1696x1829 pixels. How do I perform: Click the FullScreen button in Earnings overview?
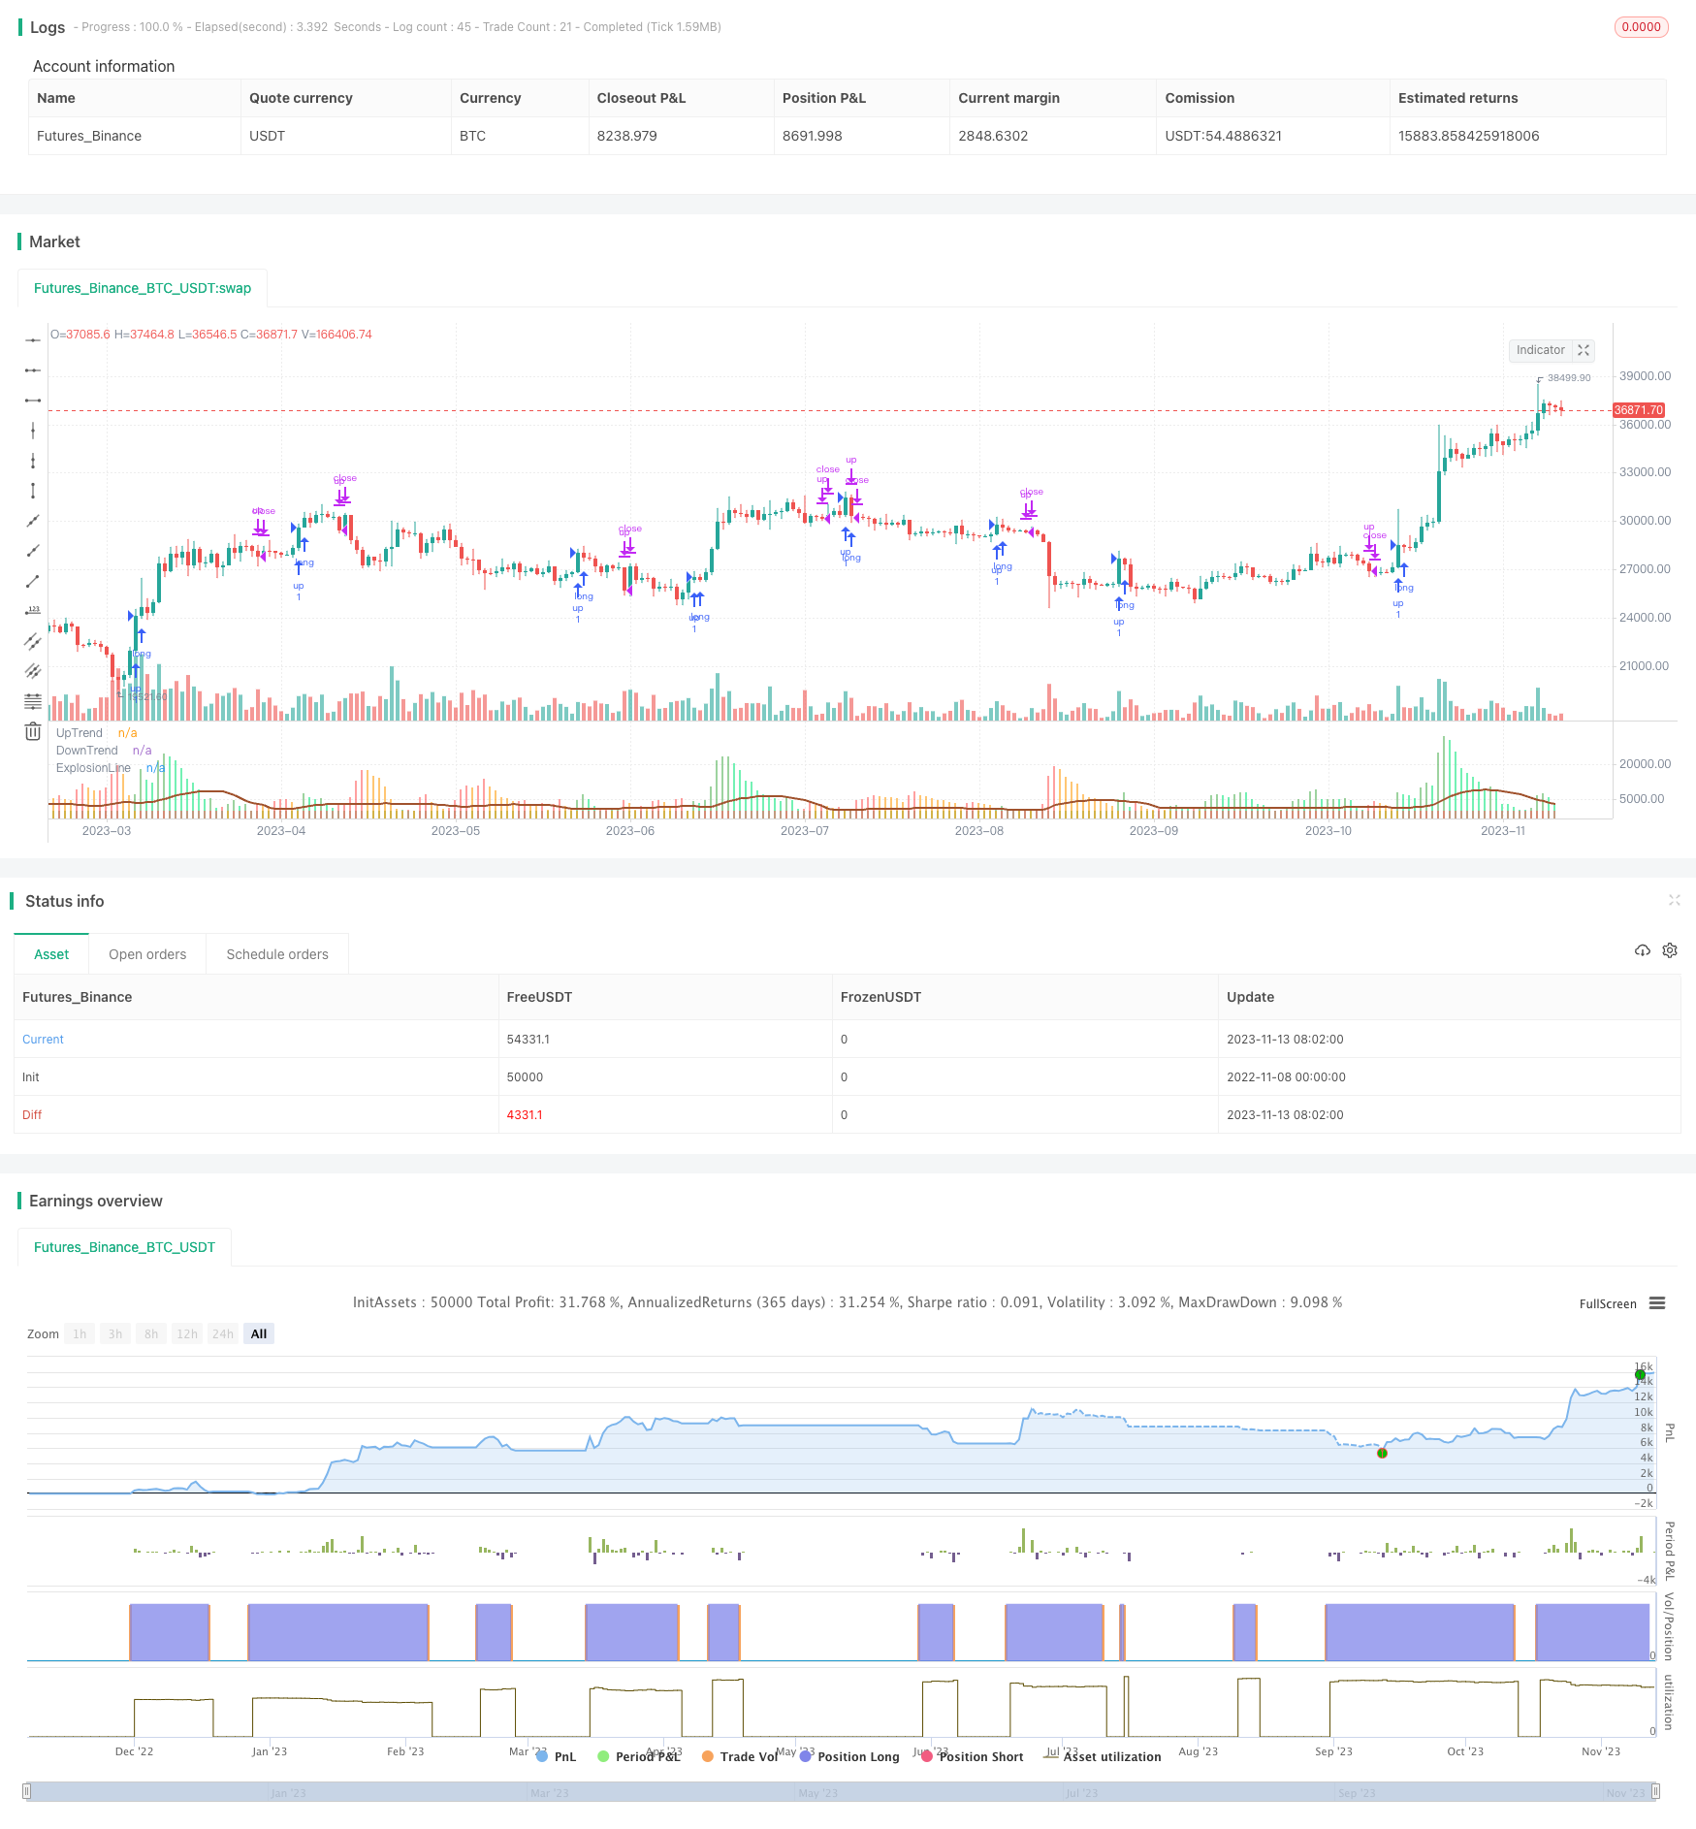click(x=1608, y=1303)
